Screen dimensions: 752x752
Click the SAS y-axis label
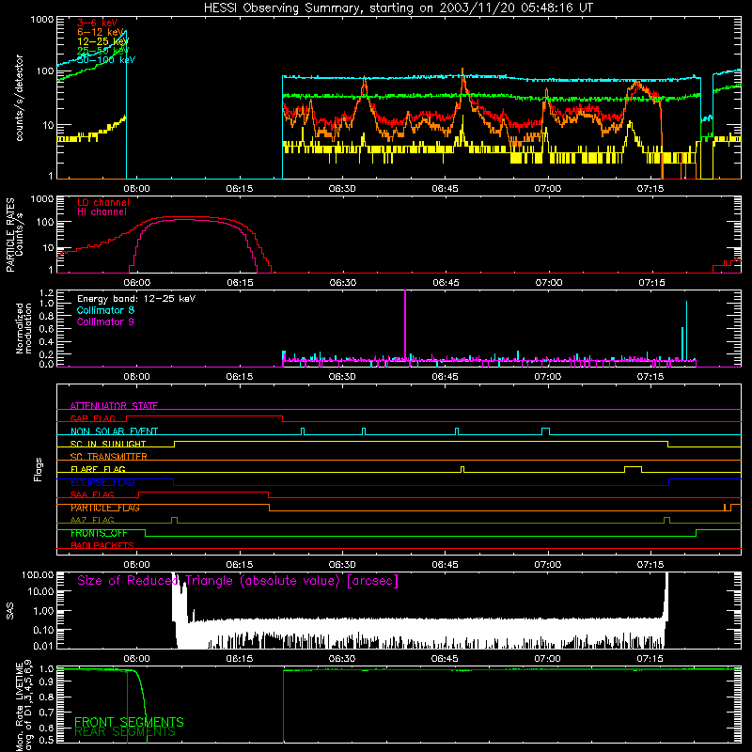(x=9, y=610)
